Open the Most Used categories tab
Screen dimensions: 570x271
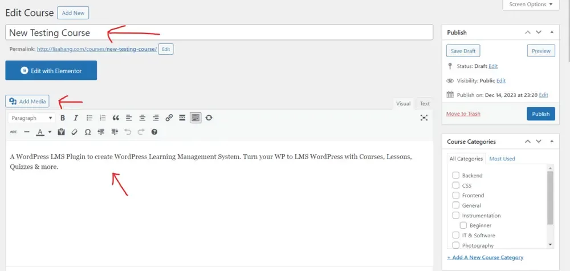tap(502, 159)
